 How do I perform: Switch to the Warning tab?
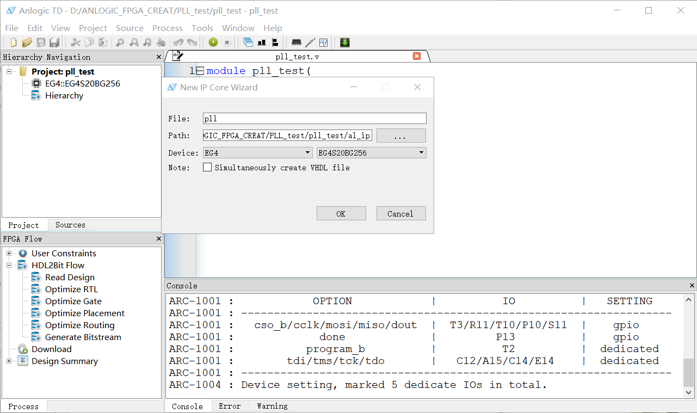point(272,406)
